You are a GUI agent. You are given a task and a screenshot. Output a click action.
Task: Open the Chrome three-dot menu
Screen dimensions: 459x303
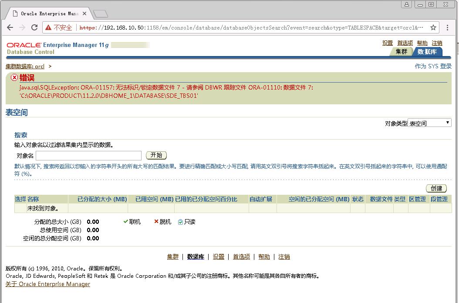tap(447, 27)
